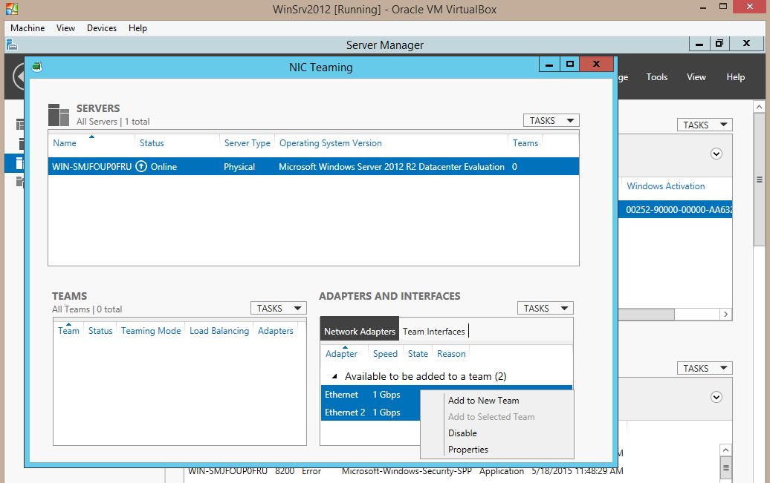Open Properties from the adapter context menu
Screen dimensions: 770x483
468,449
